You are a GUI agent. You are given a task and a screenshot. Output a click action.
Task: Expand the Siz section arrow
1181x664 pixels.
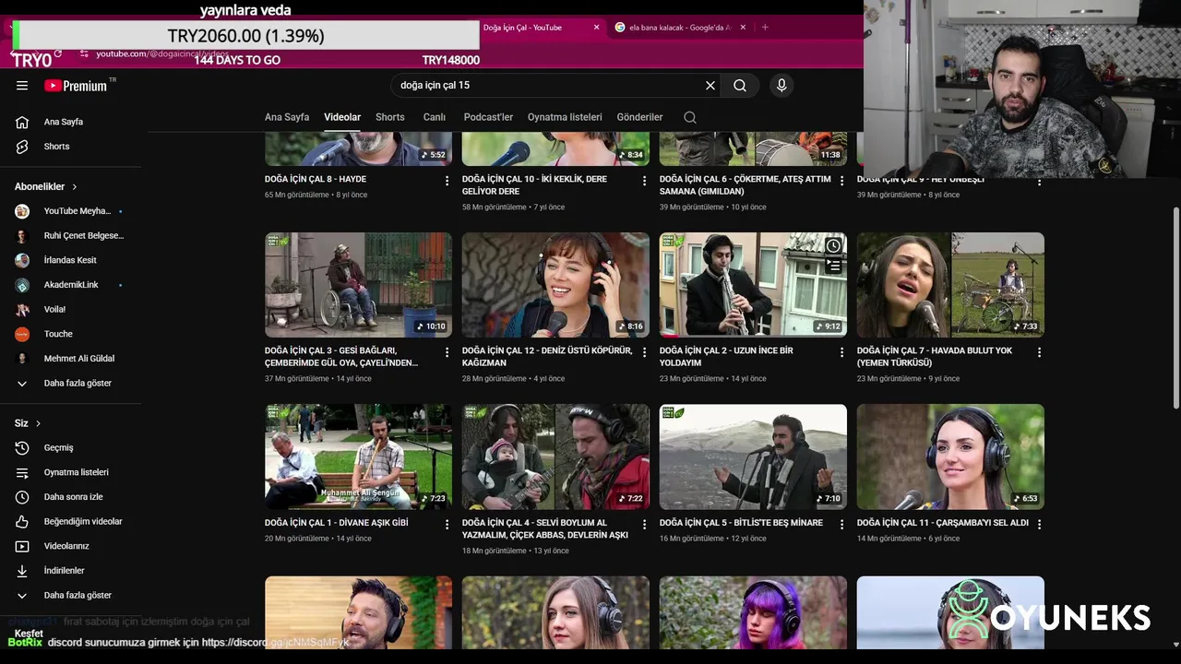coord(38,423)
